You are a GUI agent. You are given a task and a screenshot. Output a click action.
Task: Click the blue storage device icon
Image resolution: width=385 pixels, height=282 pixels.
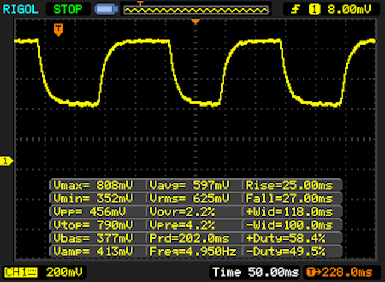click(107, 9)
